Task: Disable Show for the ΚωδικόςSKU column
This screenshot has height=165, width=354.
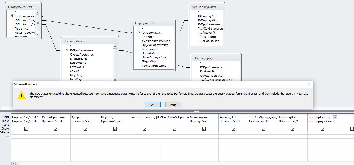Action: pos(233,129)
